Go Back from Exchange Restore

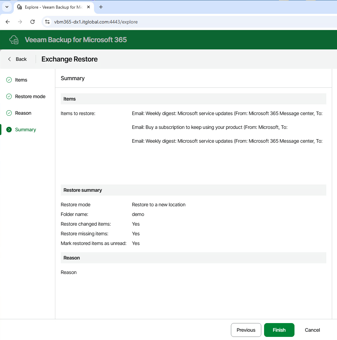tap(17, 59)
